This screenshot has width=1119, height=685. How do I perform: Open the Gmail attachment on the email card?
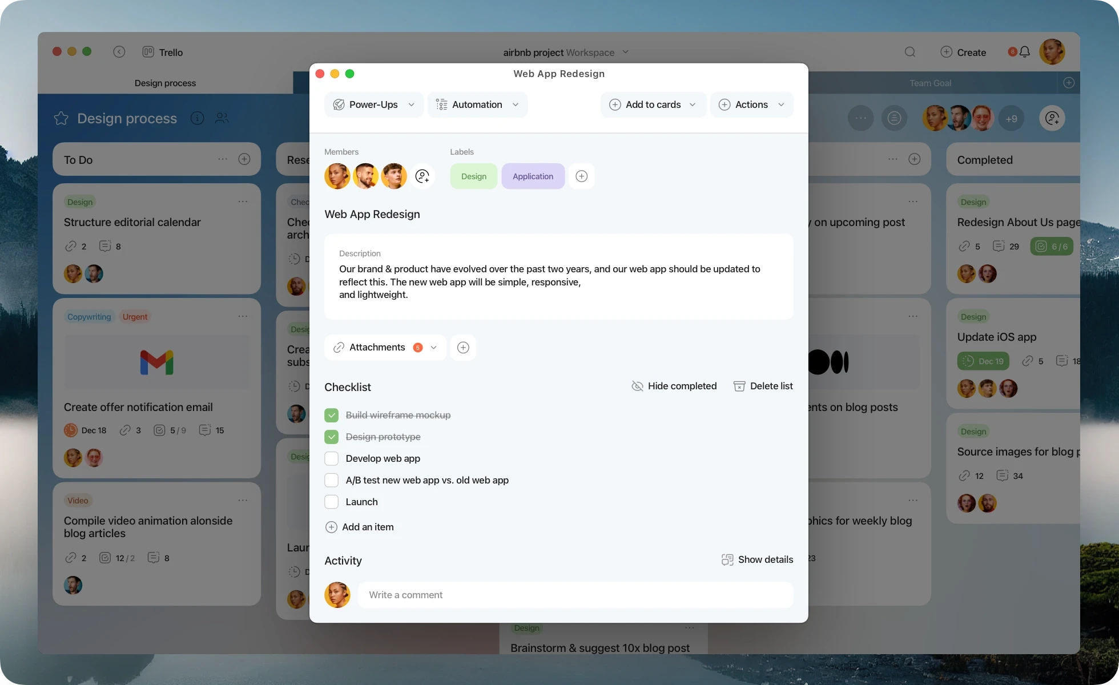point(156,362)
